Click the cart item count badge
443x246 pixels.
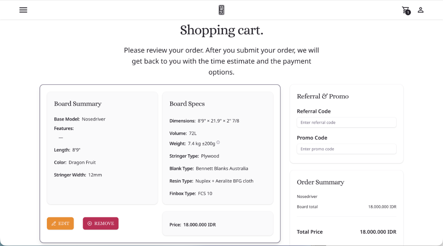tap(408, 13)
